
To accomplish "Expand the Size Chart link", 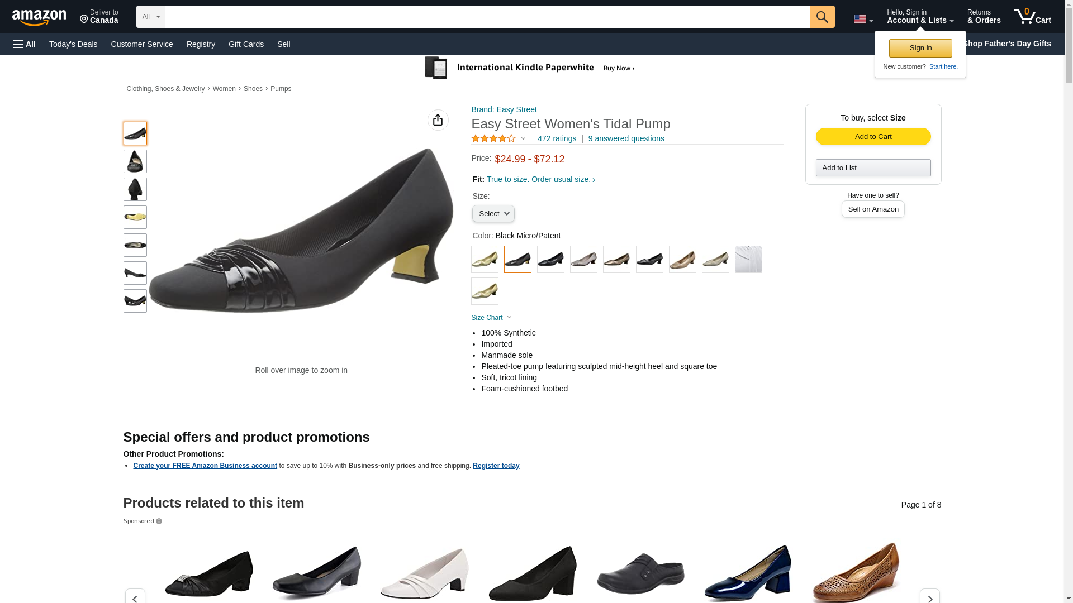I will tap(491, 318).
